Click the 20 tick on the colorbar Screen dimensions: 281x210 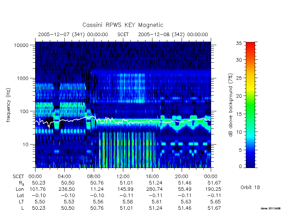239,96
